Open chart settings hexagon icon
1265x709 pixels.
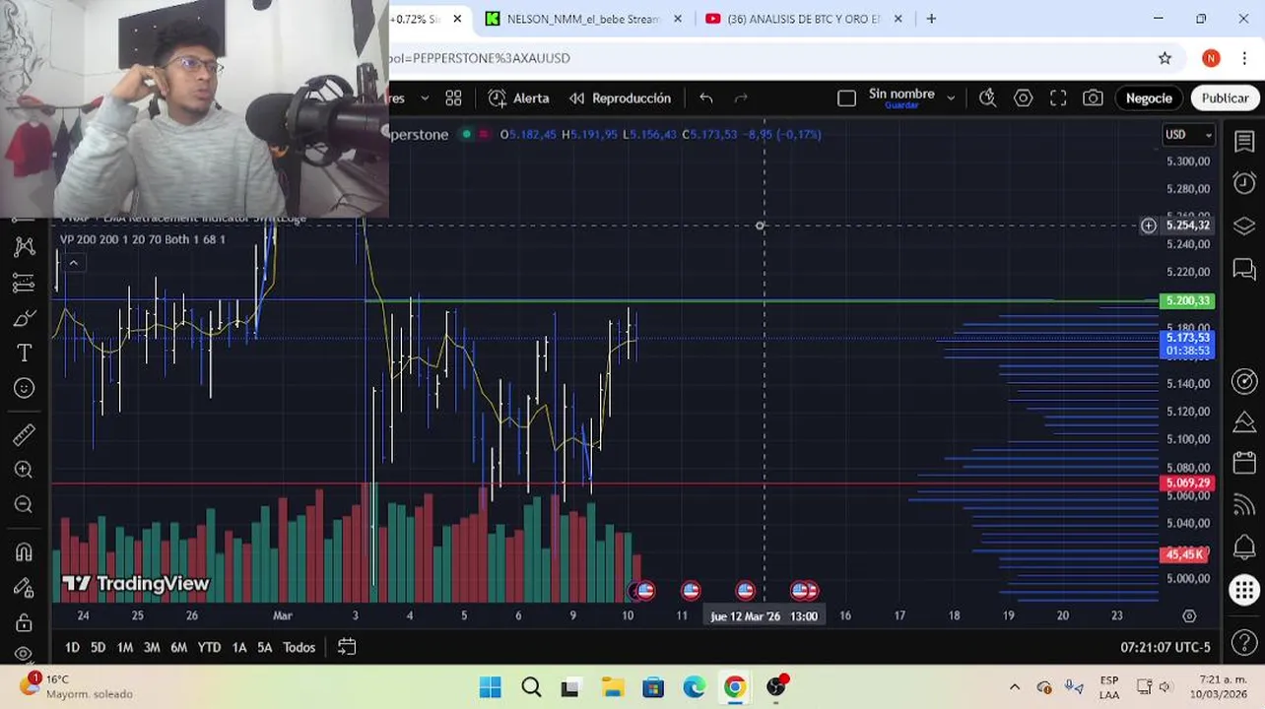(x=1023, y=98)
